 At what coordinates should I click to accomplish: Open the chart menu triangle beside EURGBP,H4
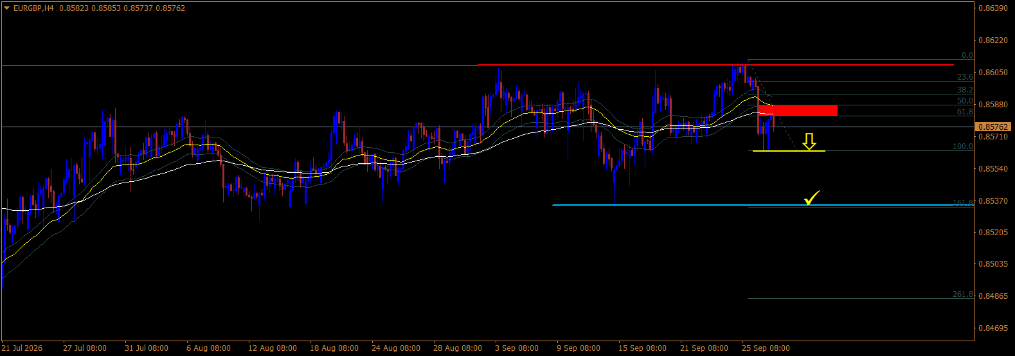(x=7, y=8)
